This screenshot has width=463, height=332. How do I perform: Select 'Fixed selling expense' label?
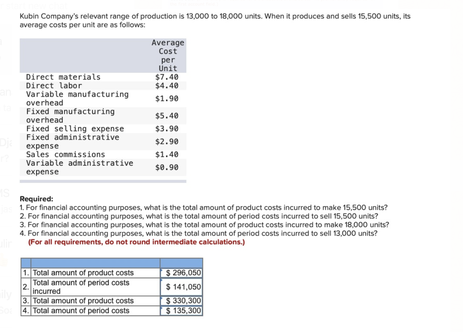[75, 129]
